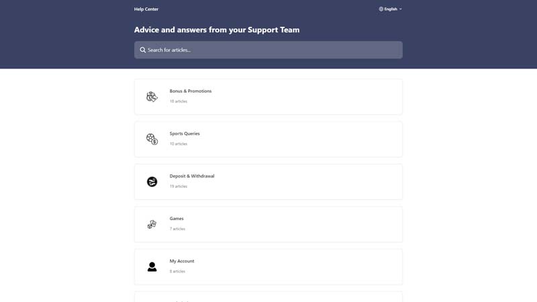Open the Deposit & Withdrawal title link
Viewport: 537px width, 302px height.
[x=192, y=176]
